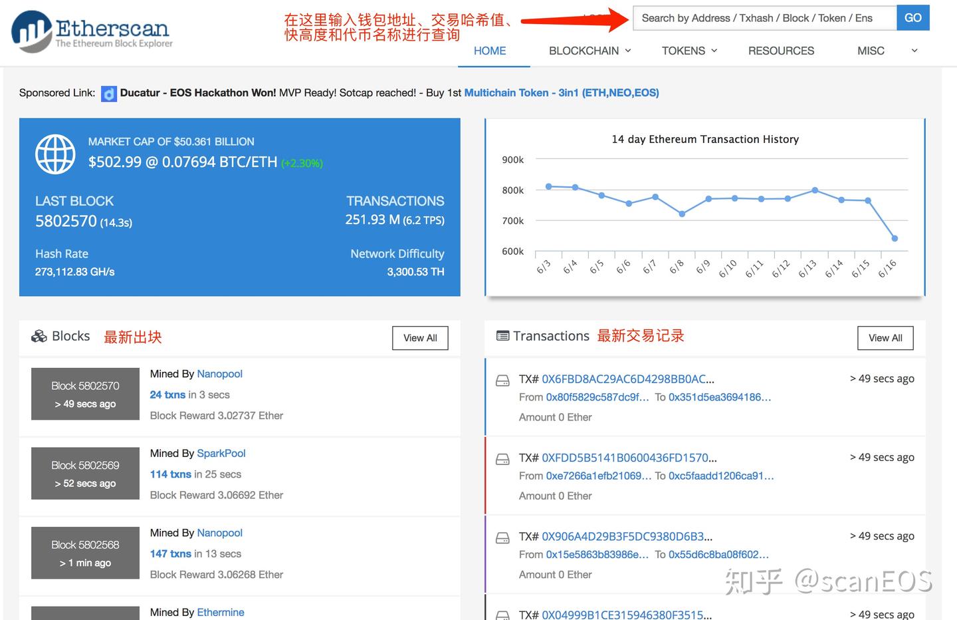This screenshot has height=620, width=957.
Task: Click View All in Blocks panel
Action: click(x=420, y=338)
